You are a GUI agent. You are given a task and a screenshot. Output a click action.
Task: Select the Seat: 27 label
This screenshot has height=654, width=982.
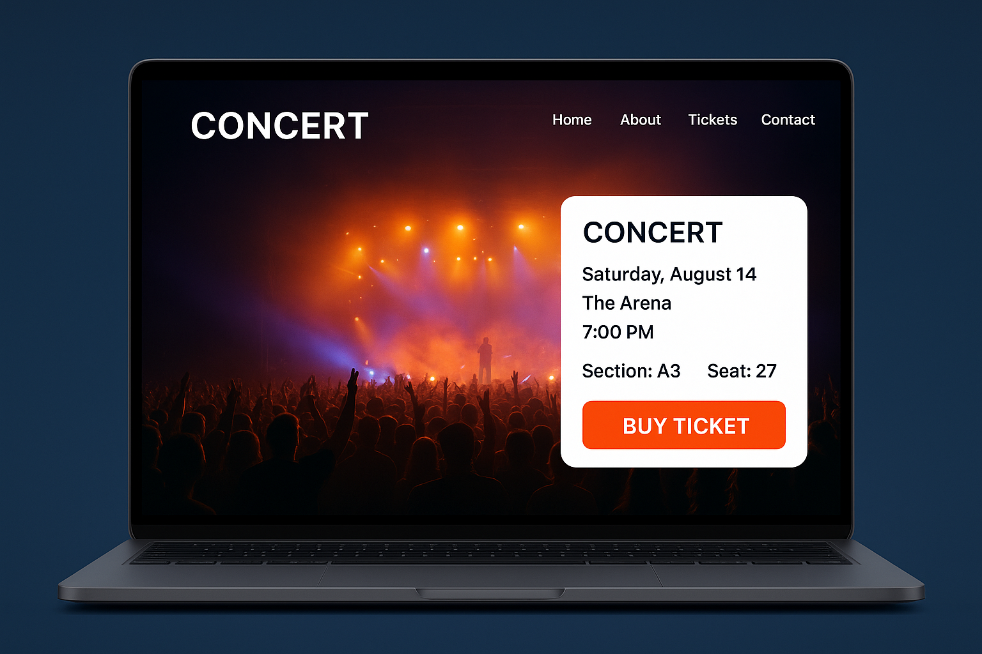[x=742, y=371]
